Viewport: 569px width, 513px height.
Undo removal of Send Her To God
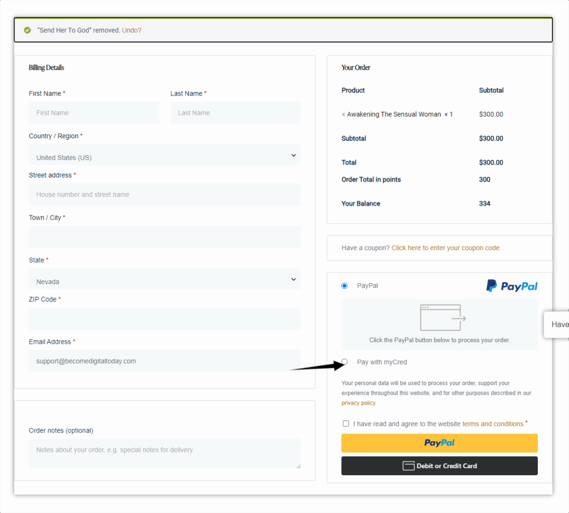coord(132,30)
